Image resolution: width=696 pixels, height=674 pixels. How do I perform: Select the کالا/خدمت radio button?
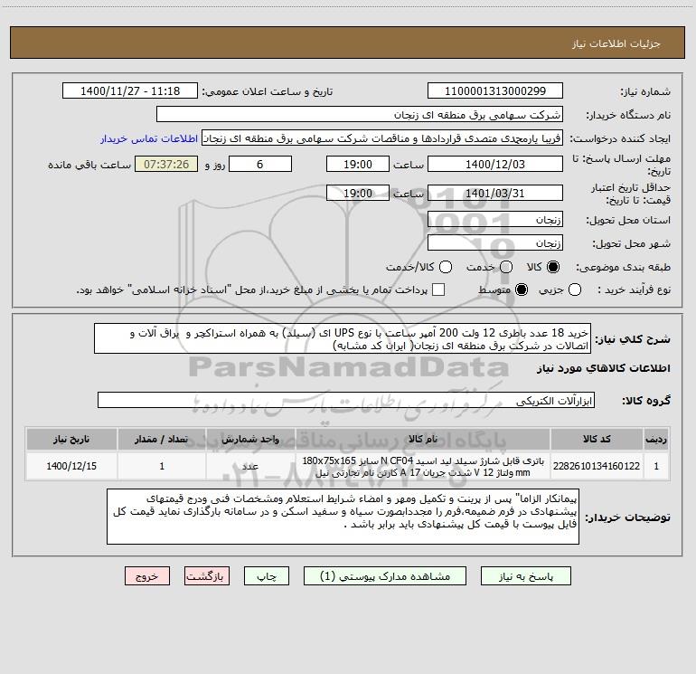tap(446, 267)
